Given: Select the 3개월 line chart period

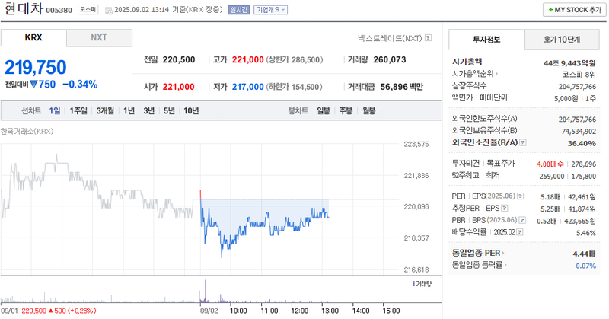Looking at the screenshot, I should click(x=105, y=111).
